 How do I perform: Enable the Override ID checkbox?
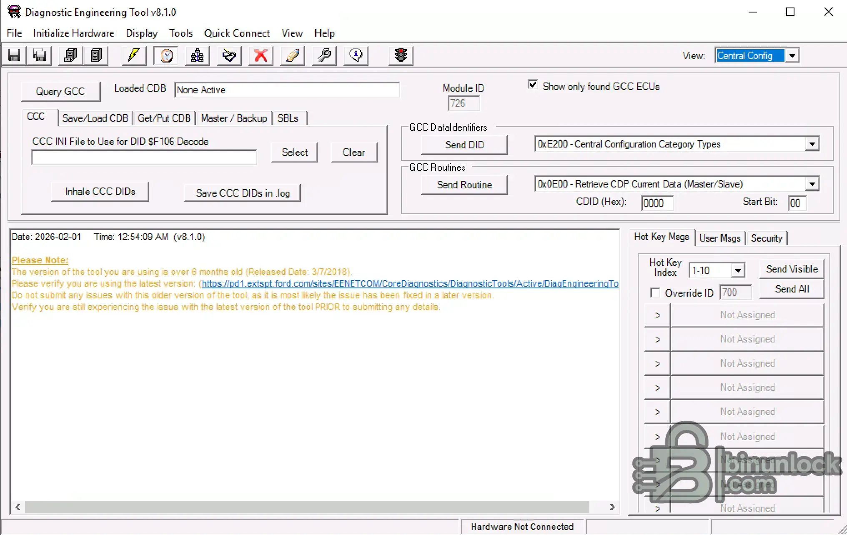(655, 293)
